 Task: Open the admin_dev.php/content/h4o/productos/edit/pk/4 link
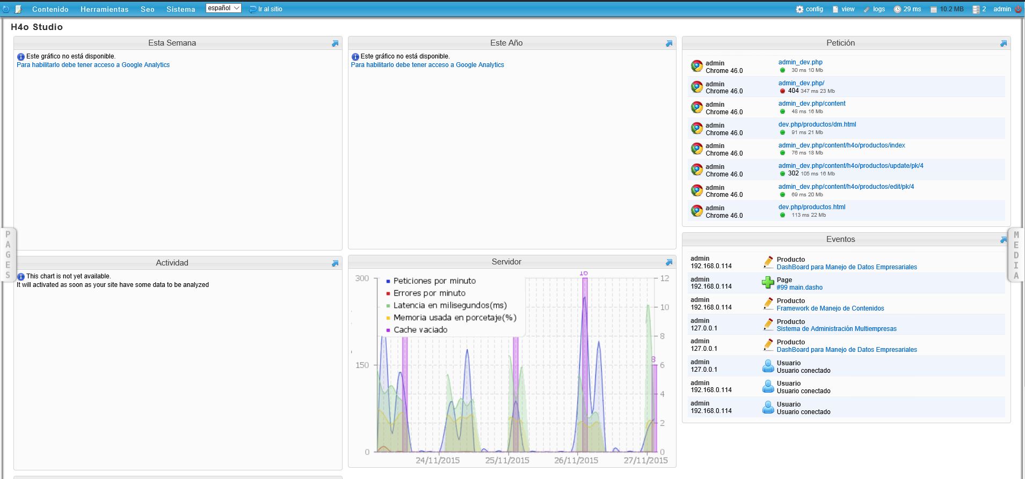tap(846, 187)
